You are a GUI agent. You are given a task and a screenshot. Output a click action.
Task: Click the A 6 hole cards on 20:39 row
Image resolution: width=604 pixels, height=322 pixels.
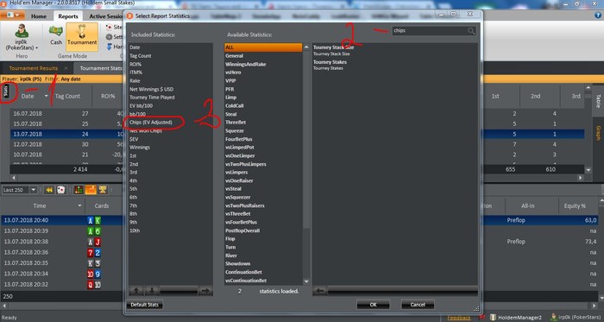[x=94, y=231]
